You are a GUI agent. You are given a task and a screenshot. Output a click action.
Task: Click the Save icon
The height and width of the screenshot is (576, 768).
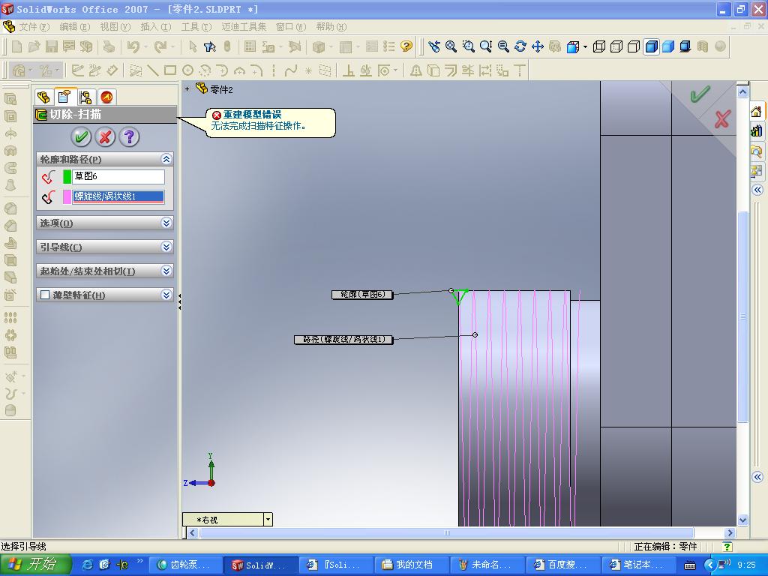coord(52,46)
